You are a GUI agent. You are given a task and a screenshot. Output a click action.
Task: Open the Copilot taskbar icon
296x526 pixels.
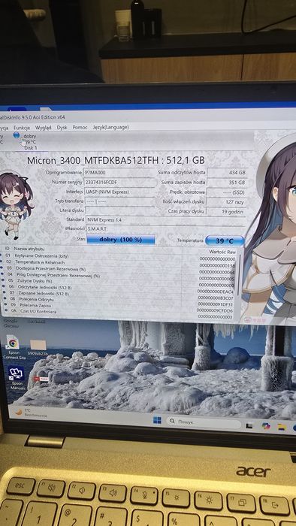coord(266,426)
